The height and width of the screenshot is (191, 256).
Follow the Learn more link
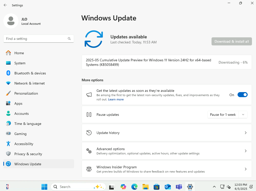(116, 99)
